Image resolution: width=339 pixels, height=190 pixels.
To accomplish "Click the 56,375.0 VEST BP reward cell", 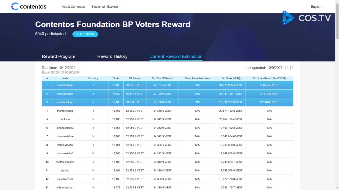I will (x=135, y=85).
